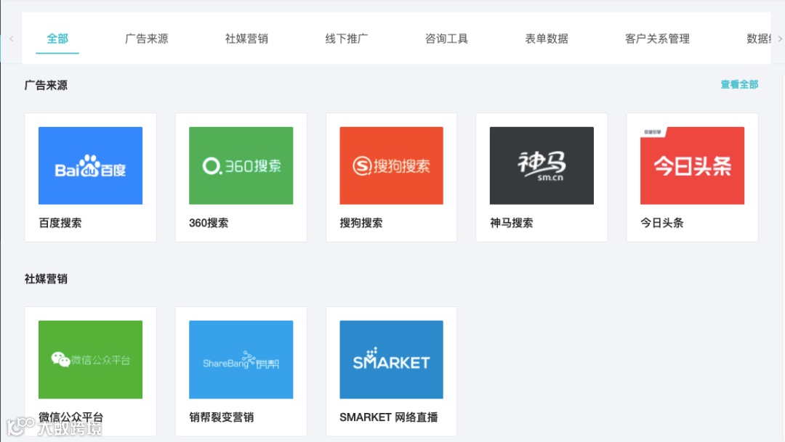Open the 咨询工具 tab
The image size is (785, 442).
[x=446, y=38]
